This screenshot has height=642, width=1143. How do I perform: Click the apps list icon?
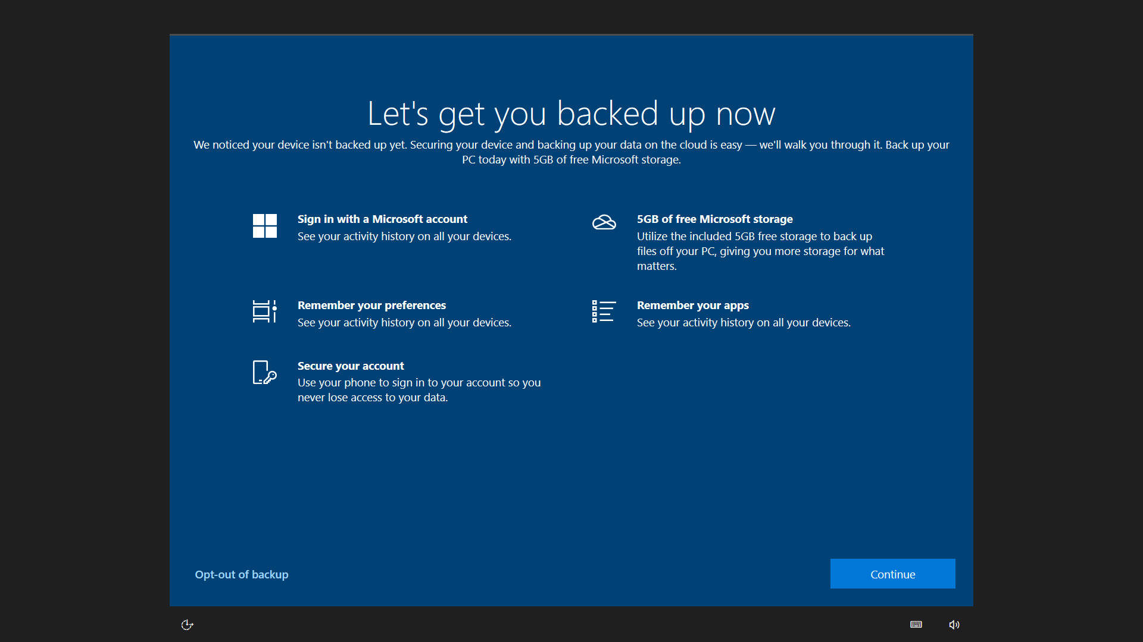[x=604, y=311]
